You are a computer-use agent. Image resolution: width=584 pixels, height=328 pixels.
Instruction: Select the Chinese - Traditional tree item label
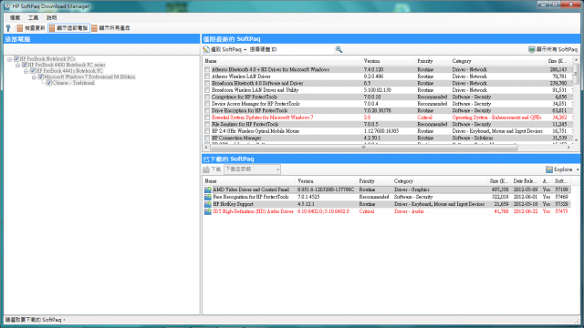click(73, 83)
